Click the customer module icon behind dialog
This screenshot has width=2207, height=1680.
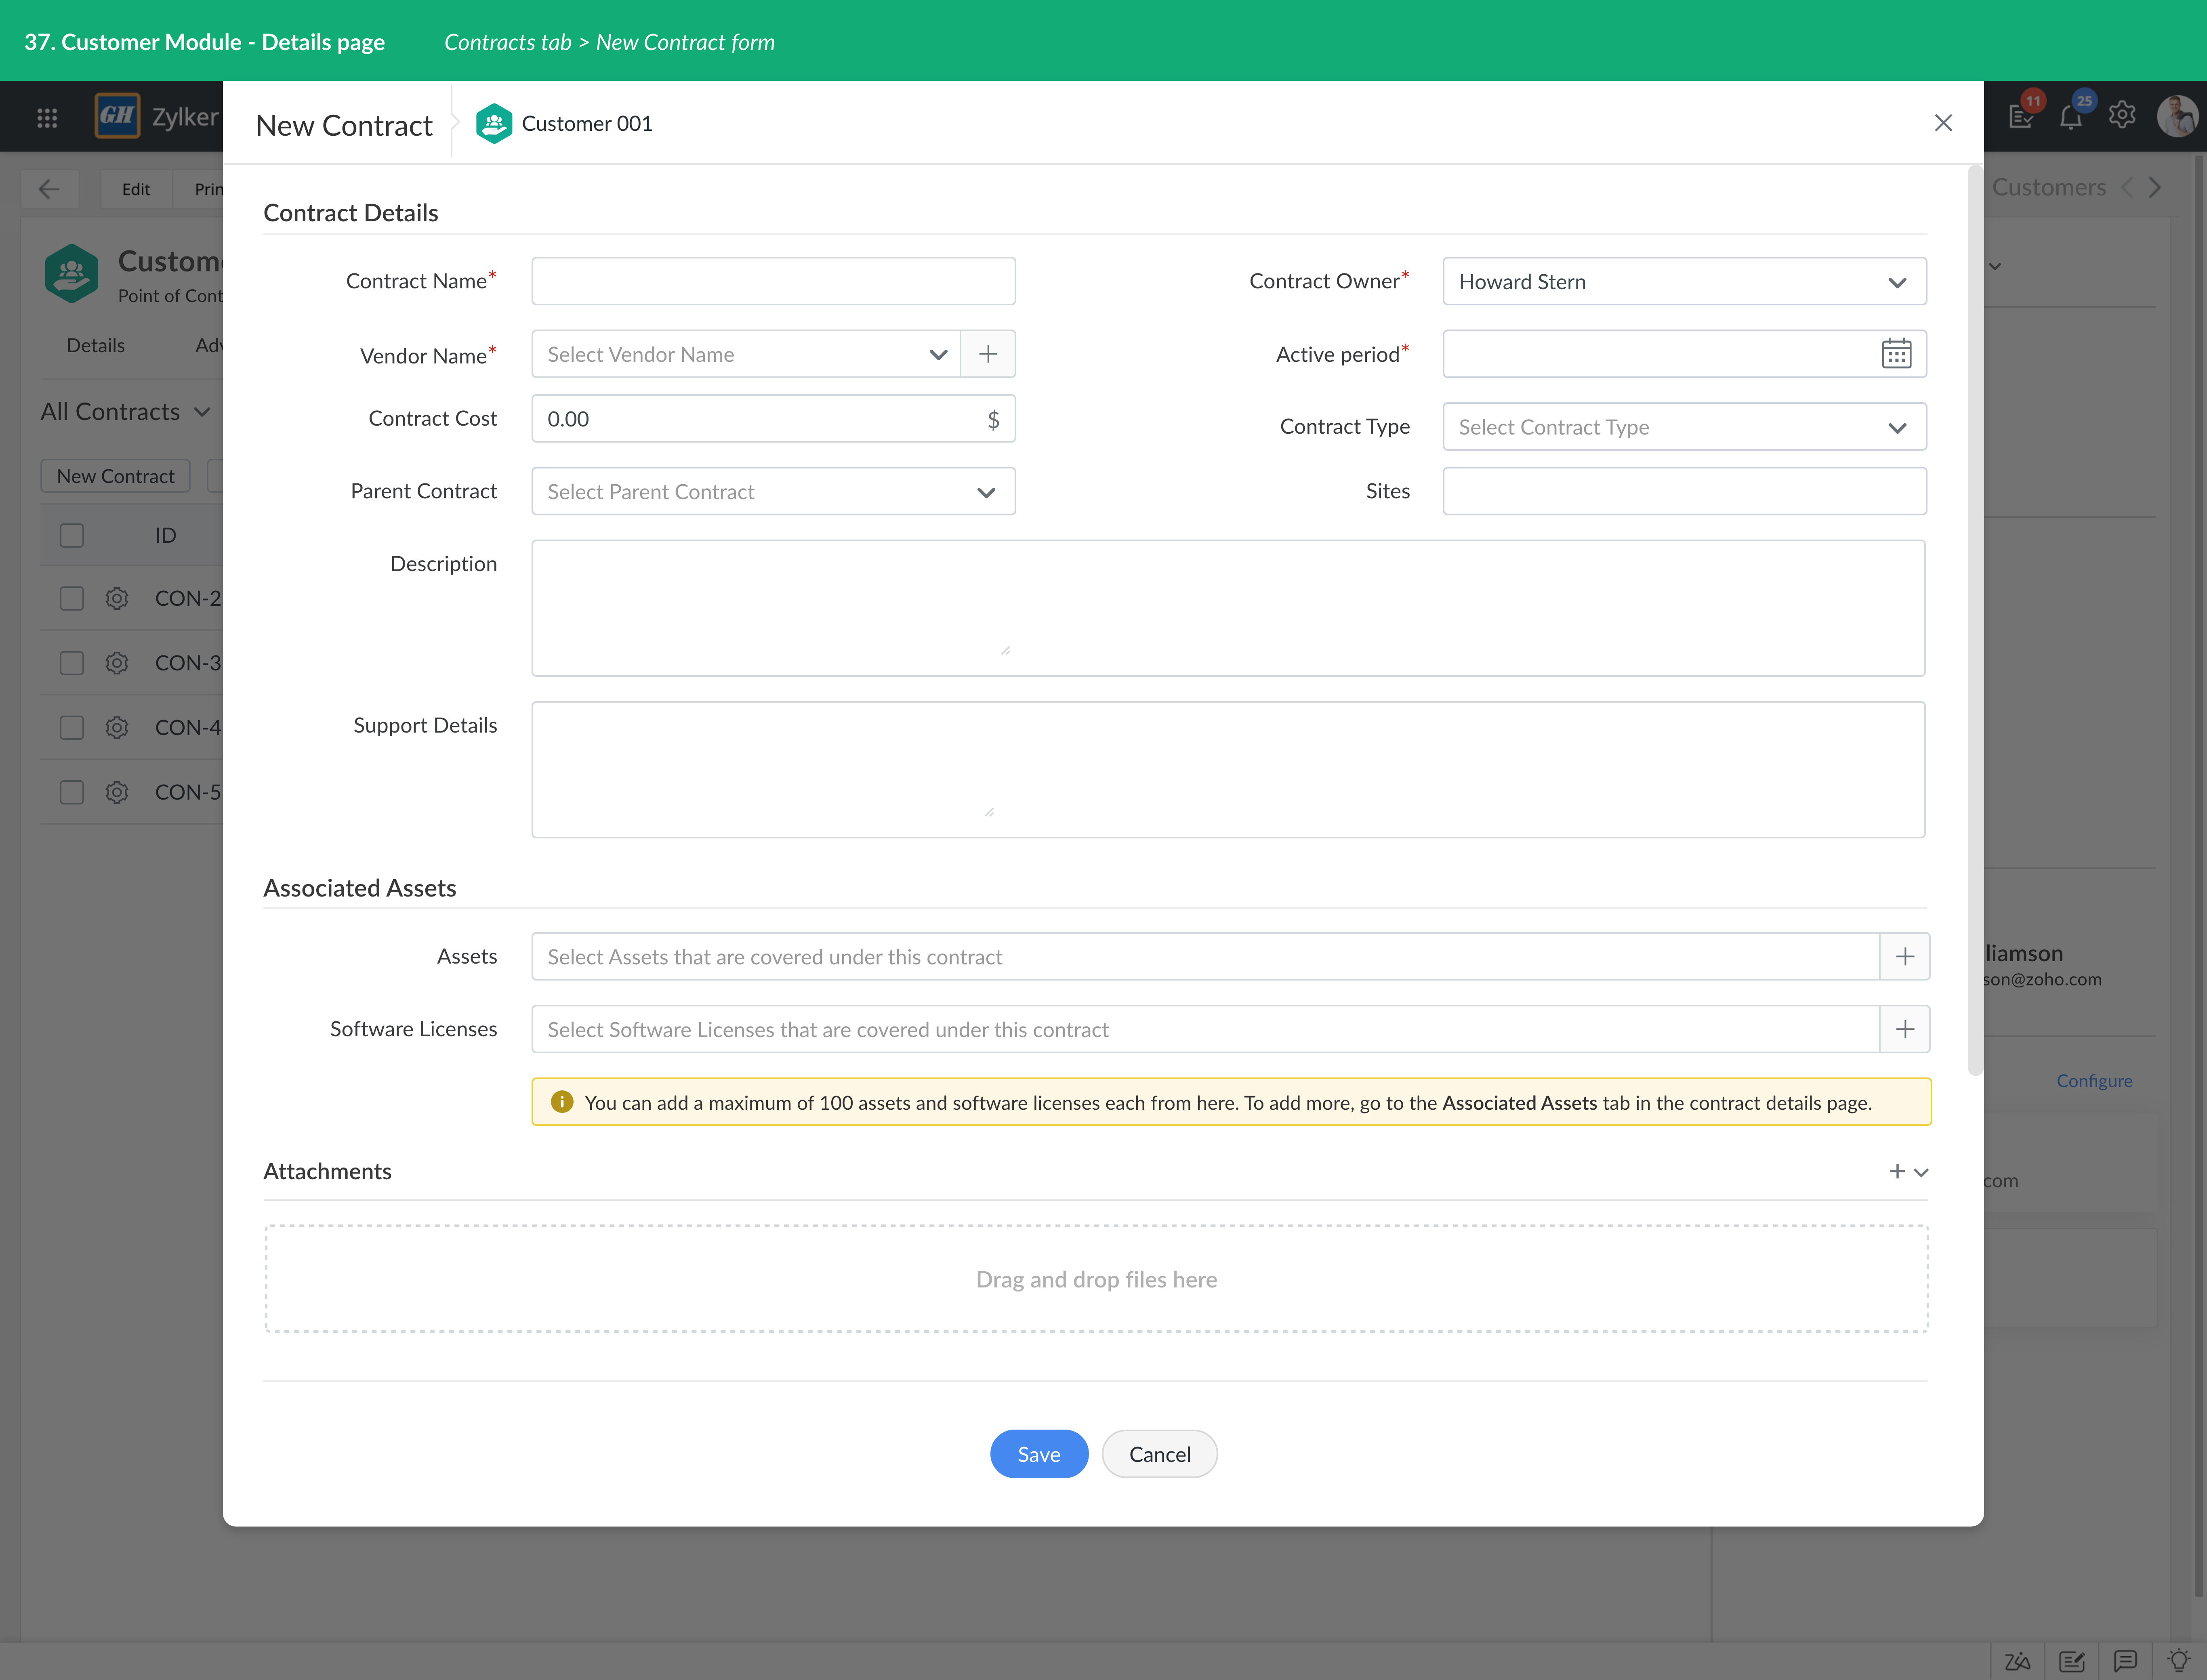(71, 274)
